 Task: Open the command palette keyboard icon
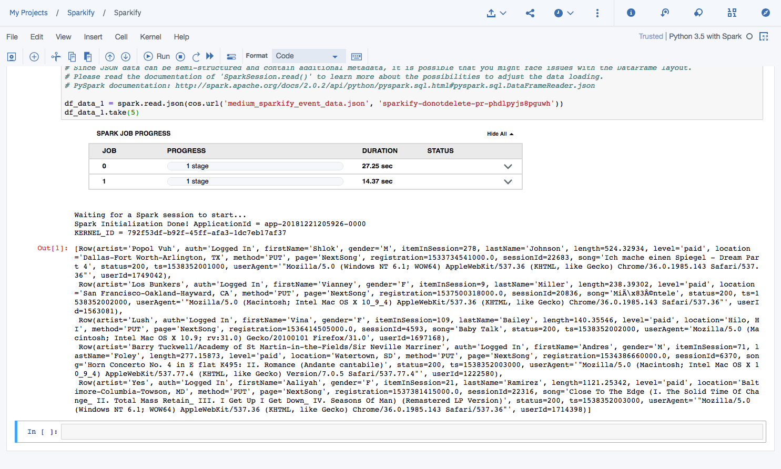pyautogui.click(x=357, y=57)
